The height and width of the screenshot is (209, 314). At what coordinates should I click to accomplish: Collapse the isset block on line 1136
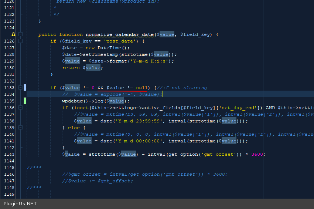(20, 108)
